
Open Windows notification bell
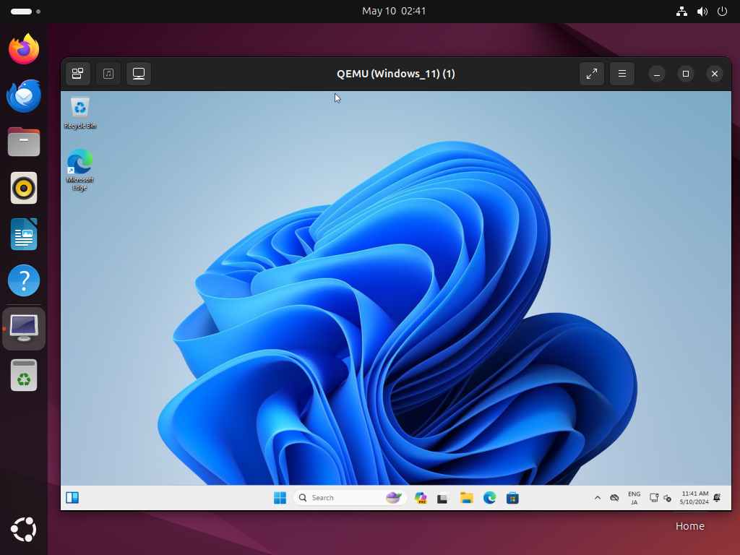pyautogui.click(x=718, y=497)
